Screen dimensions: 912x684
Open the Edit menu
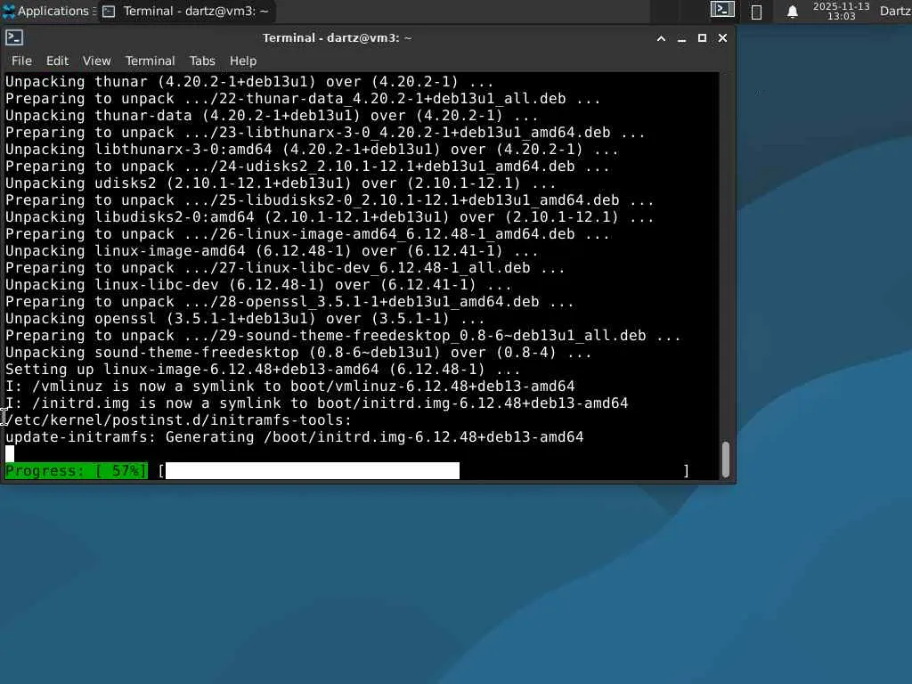(57, 61)
